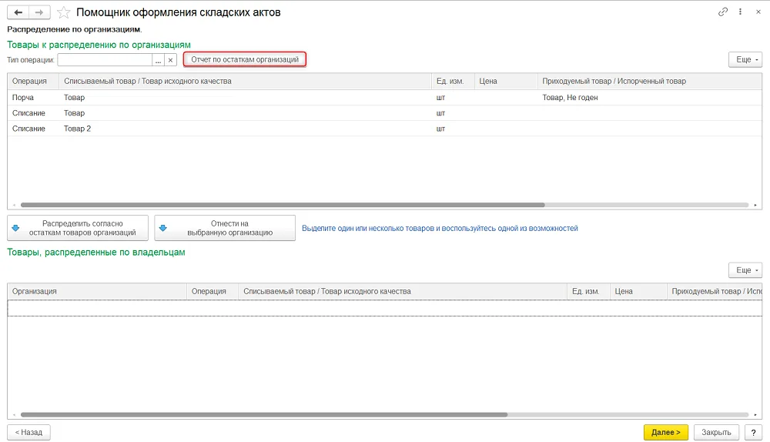
Task: Click Отнести на выбранную организацию button
Action: tap(225, 228)
